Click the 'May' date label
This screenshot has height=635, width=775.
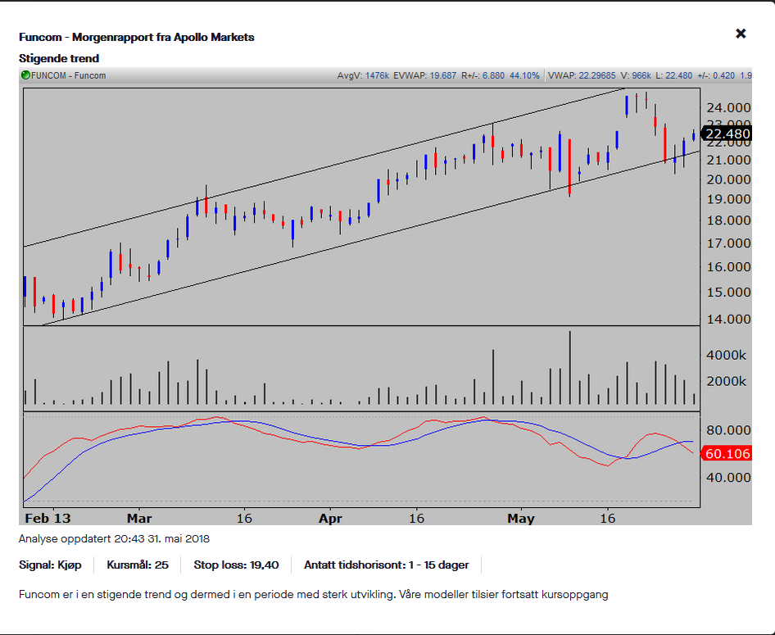[x=521, y=519]
